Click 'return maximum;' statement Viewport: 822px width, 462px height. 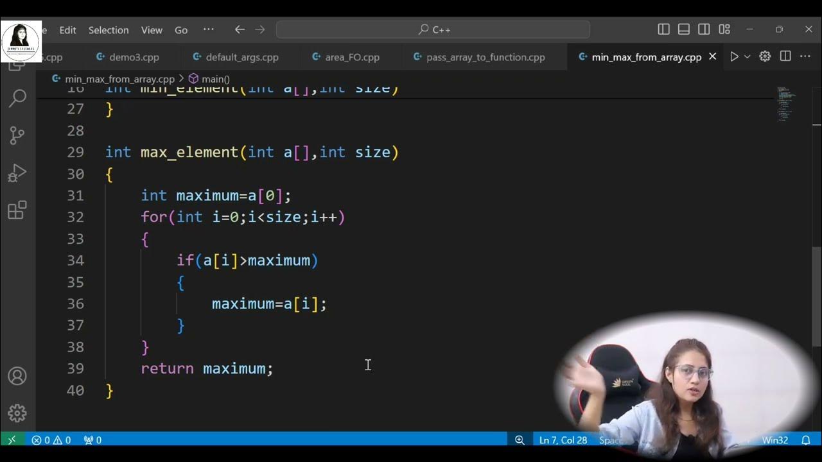pos(207,368)
